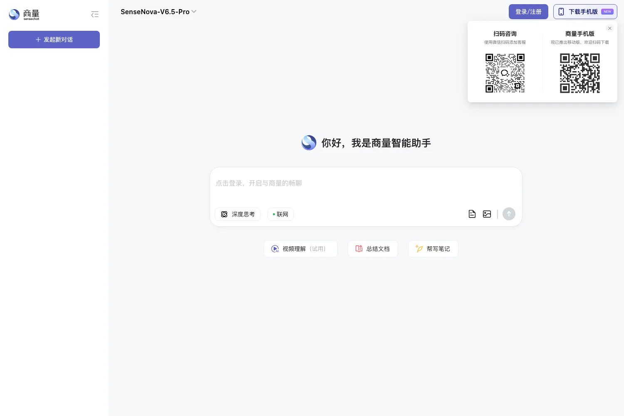This screenshot has height=416, width=624.
Task: Click the send message arrow button
Action: click(x=509, y=214)
